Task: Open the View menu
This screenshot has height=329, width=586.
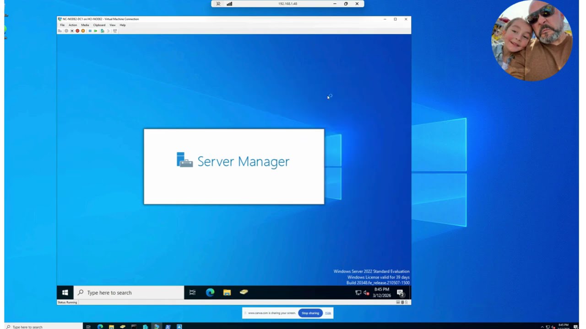Action: (112, 25)
